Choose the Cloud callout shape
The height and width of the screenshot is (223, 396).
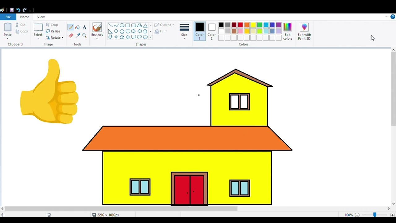click(x=145, y=37)
